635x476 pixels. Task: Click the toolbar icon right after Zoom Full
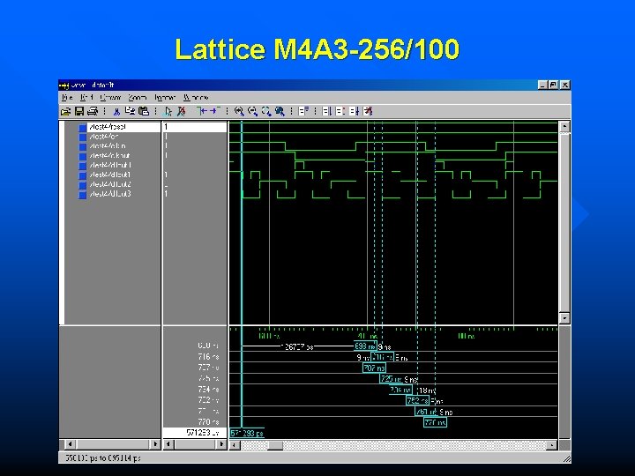303,111
